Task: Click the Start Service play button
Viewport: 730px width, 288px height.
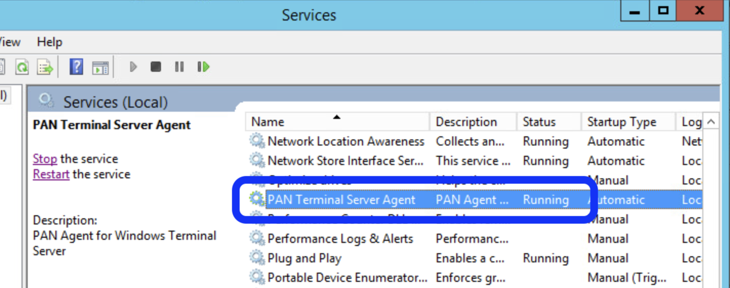Action: (x=133, y=67)
